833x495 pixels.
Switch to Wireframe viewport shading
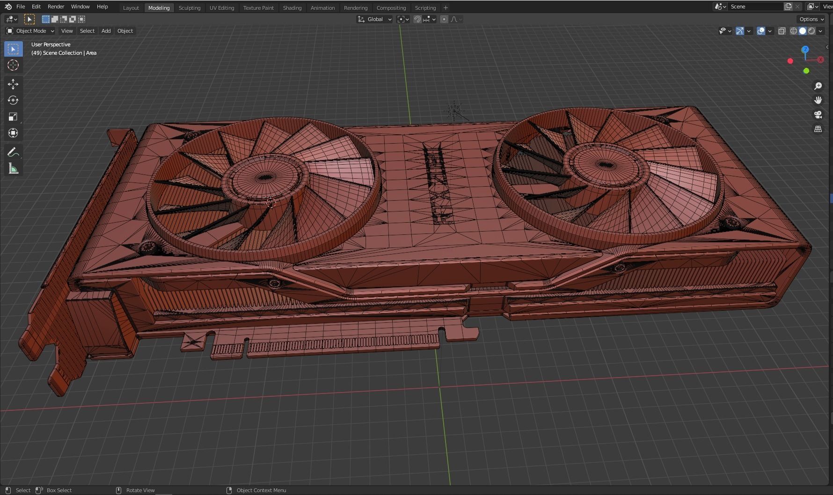click(794, 31)
